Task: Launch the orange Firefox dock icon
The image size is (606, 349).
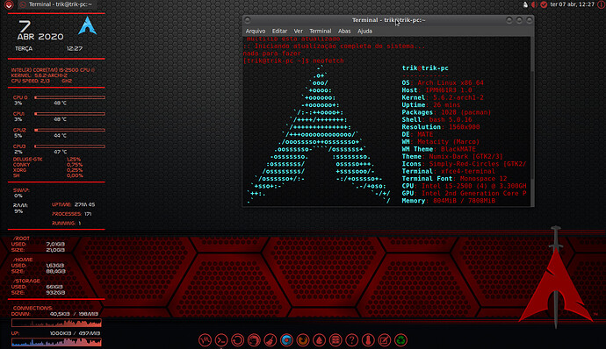Action: 303,340
